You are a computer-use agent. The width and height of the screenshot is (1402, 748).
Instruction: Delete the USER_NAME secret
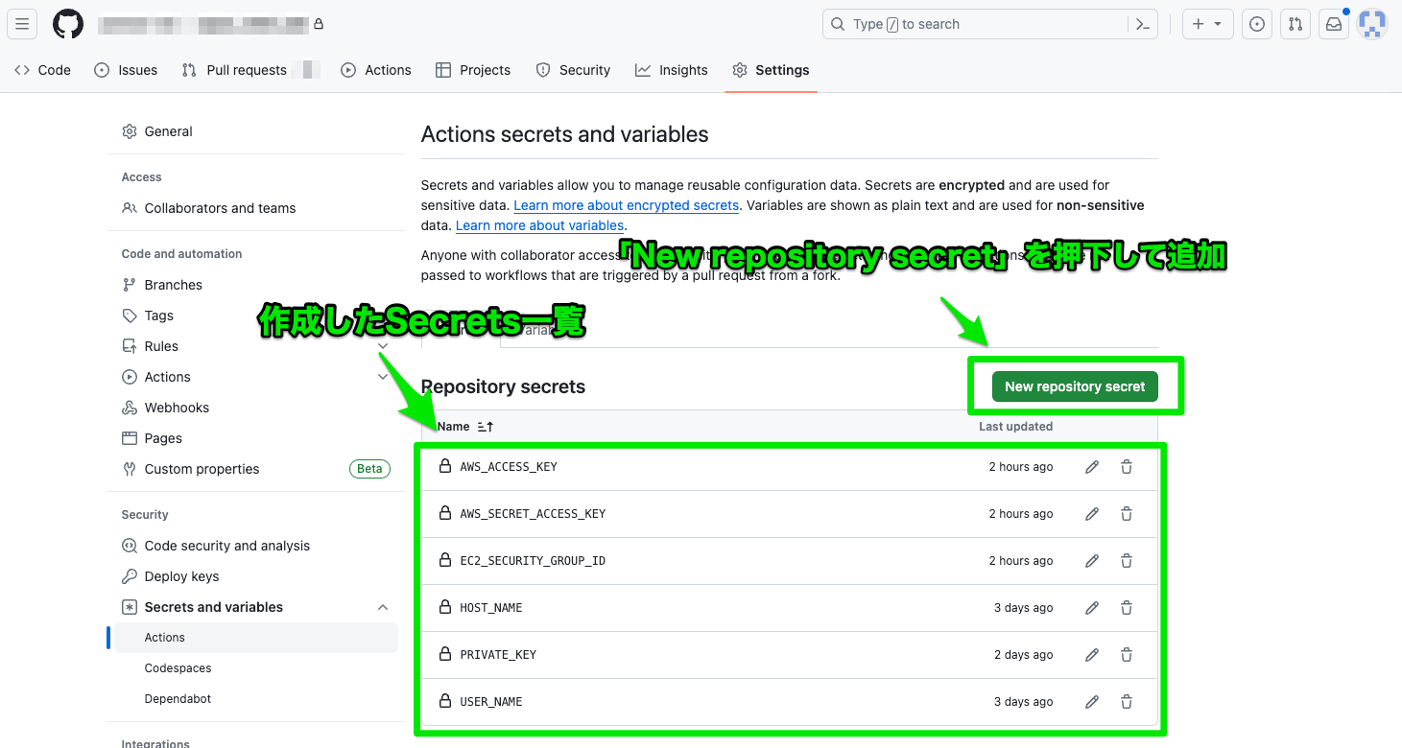point(1126,701)
